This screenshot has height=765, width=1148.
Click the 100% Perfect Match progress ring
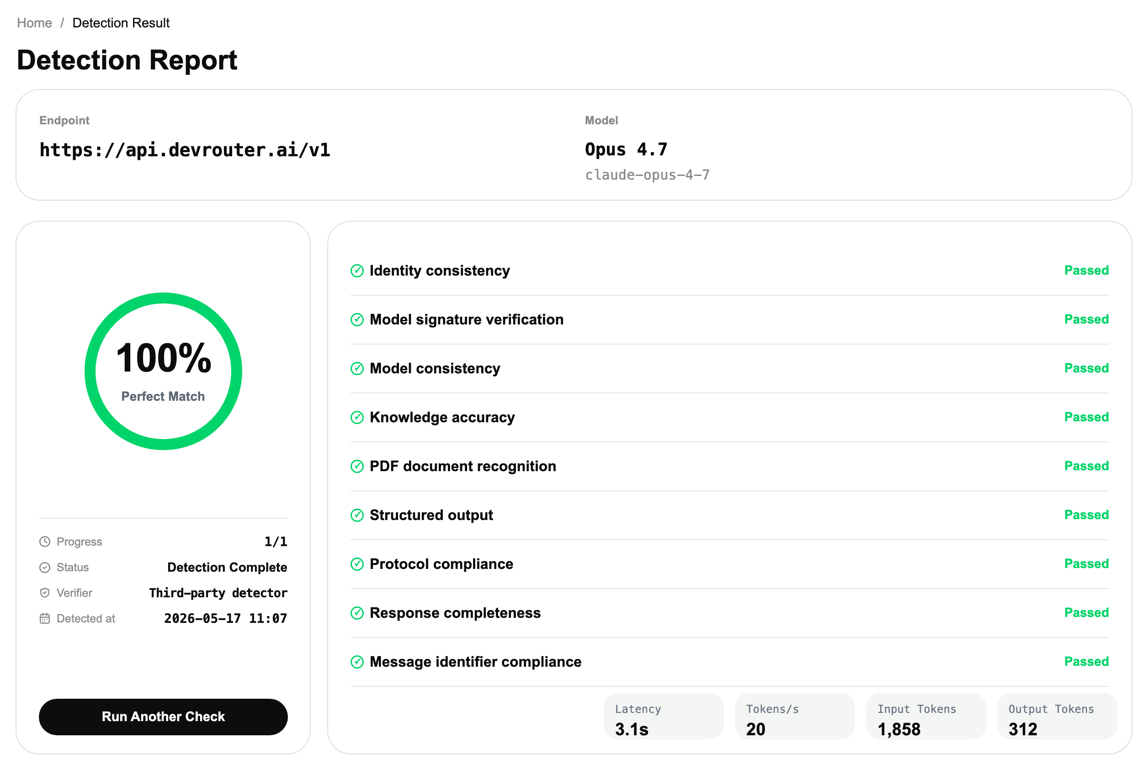click(163, 371)
